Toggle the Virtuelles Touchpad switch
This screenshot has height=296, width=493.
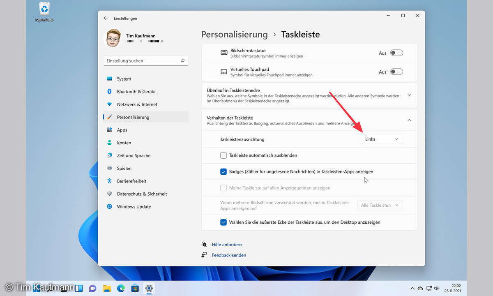[396, 72]
